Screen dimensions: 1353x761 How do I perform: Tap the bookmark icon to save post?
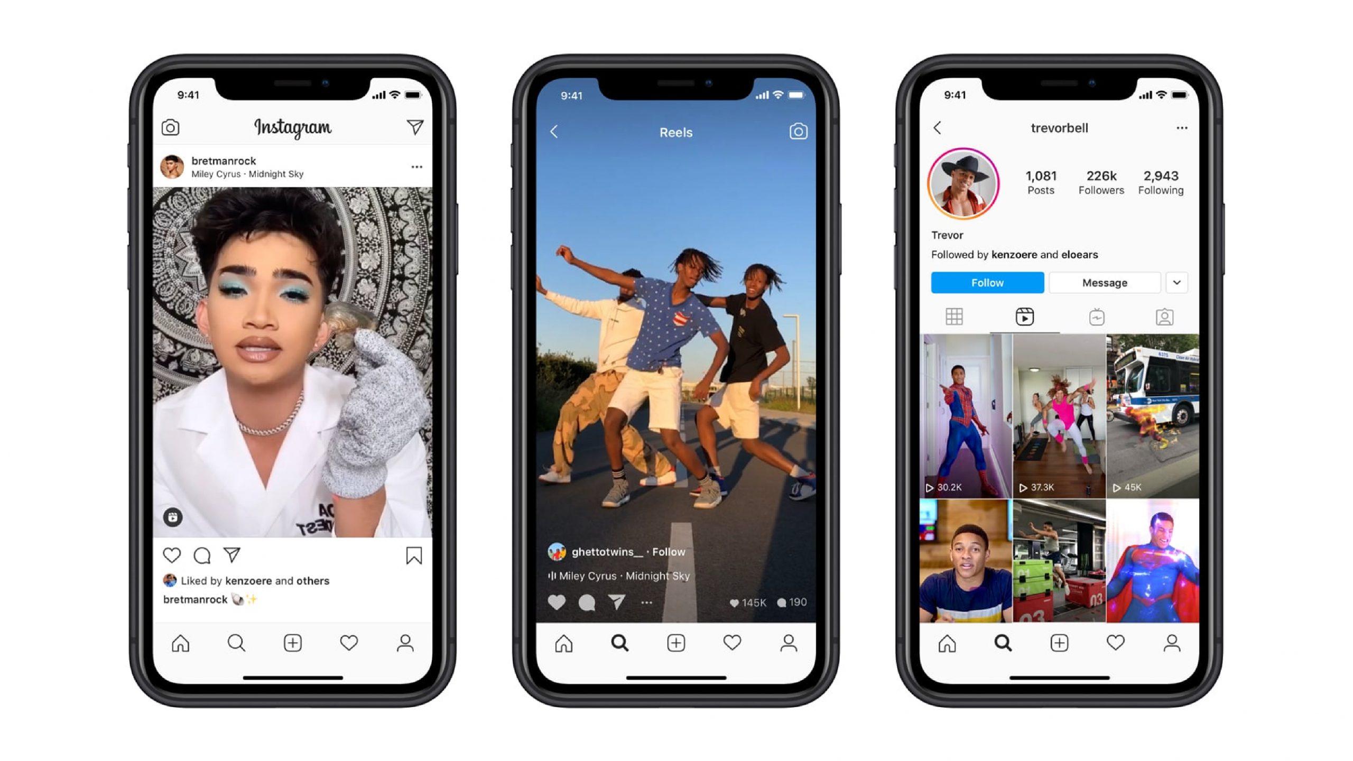tap(416, 555)
